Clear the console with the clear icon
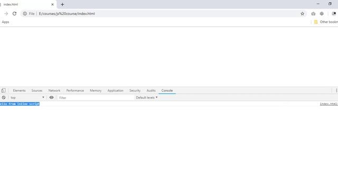 click(x=4, y=98)
